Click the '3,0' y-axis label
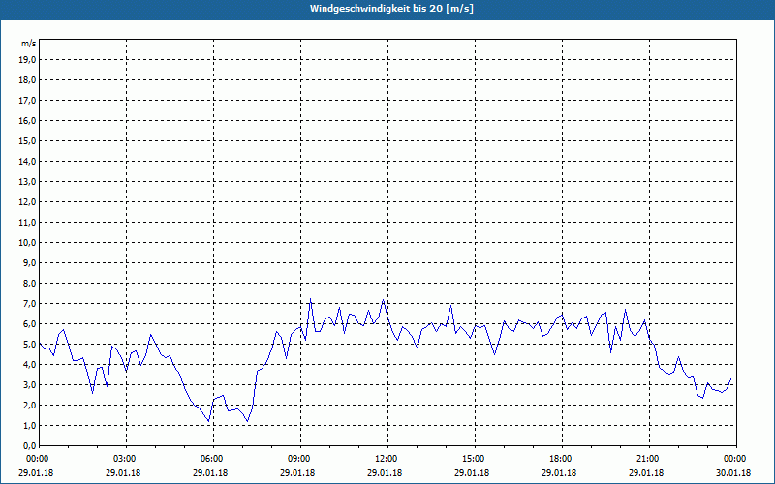This screenshot has width=775, height=484. (x=30, y=384)
